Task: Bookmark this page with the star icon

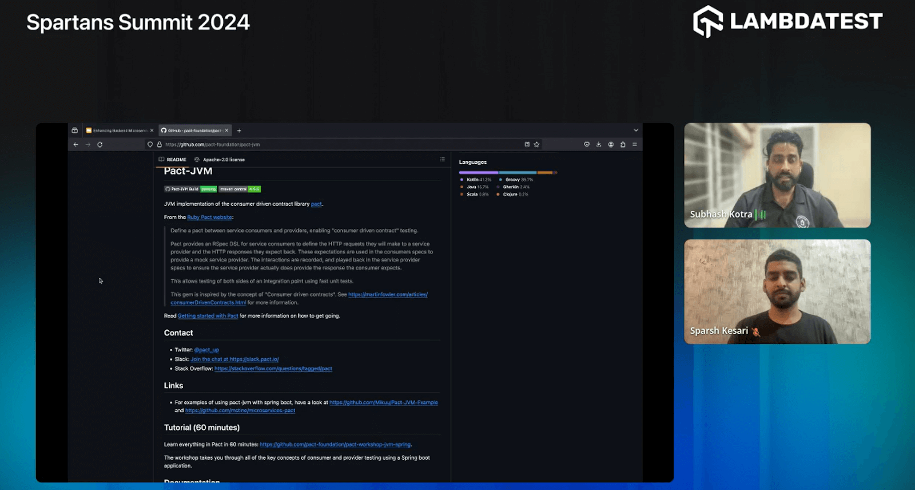Action: tap(536, 145)
